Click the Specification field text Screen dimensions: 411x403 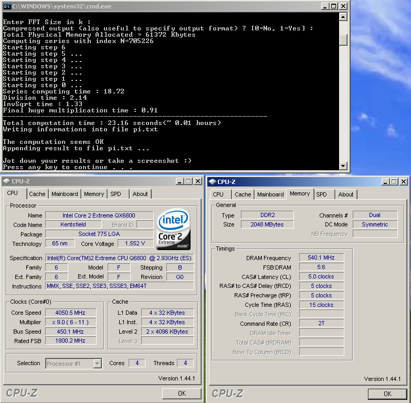point(119,258)
